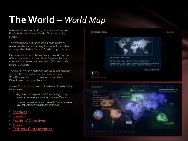Click the FROM SOFTWARE play arrow icon
Viewport: 188px width, 141px height.
click(x=132, y=90)
